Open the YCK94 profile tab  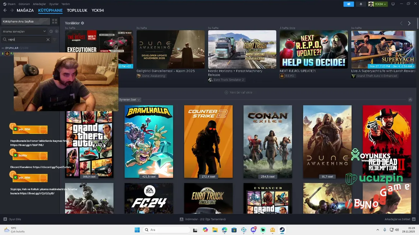tap(98, 10)
